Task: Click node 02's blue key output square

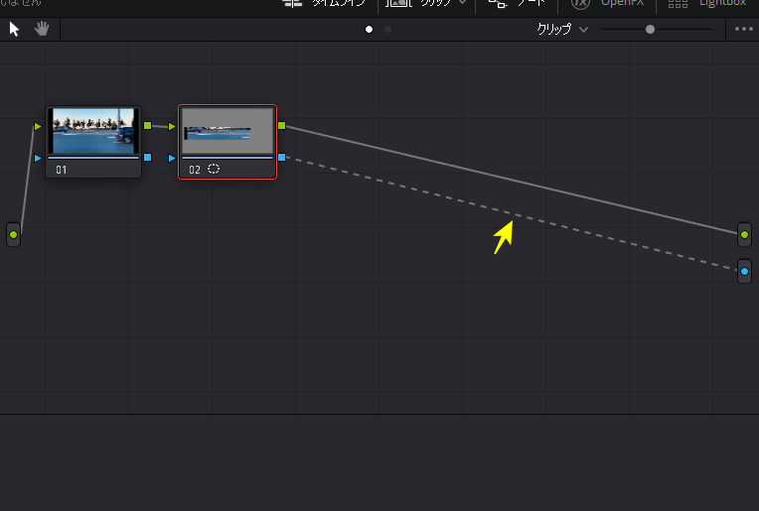Action: pos(282,157)
